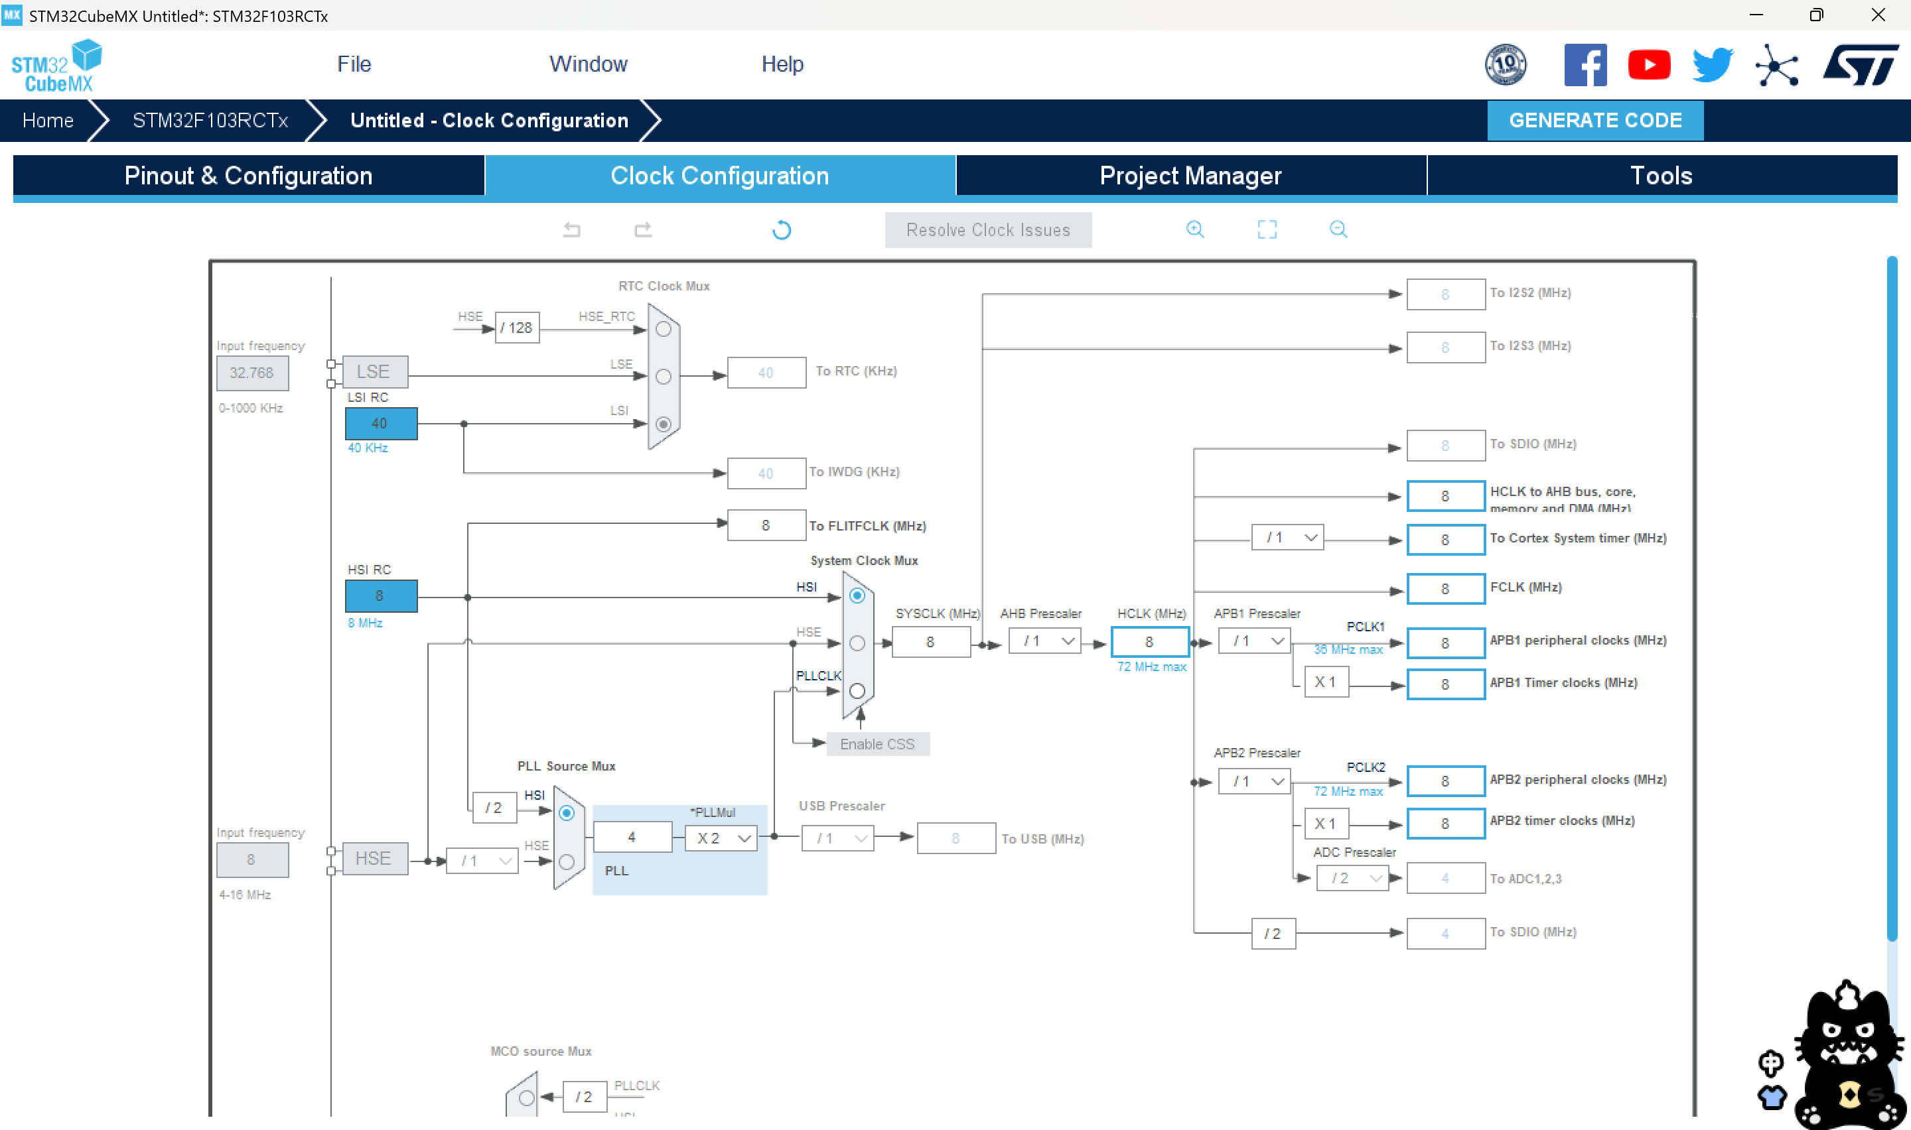
Task: Click the GENERATE CODE button
Action: (1595, 120)
